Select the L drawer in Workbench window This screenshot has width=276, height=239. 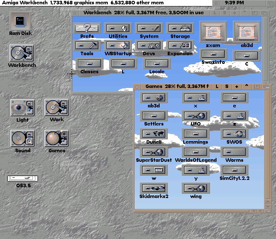(123, 63)
